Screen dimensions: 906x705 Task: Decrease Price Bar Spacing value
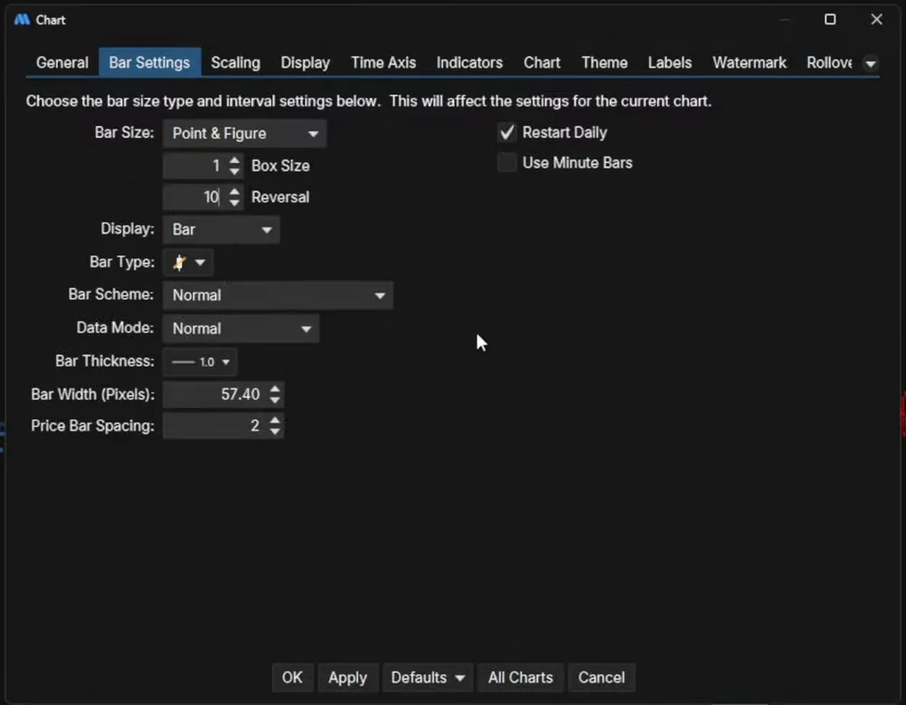275,431
